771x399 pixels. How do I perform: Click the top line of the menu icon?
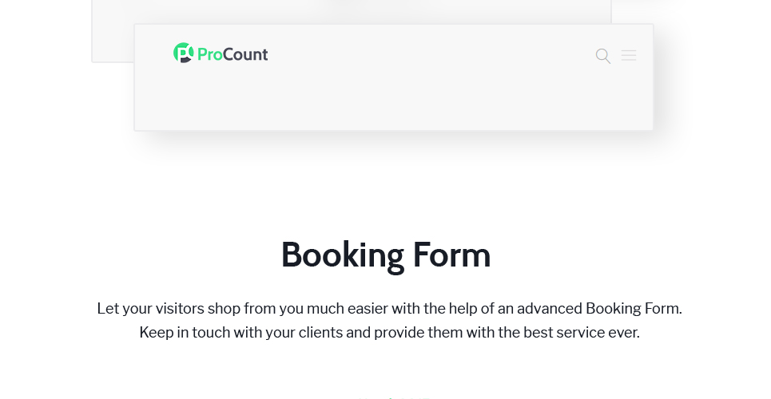(629, 50)
